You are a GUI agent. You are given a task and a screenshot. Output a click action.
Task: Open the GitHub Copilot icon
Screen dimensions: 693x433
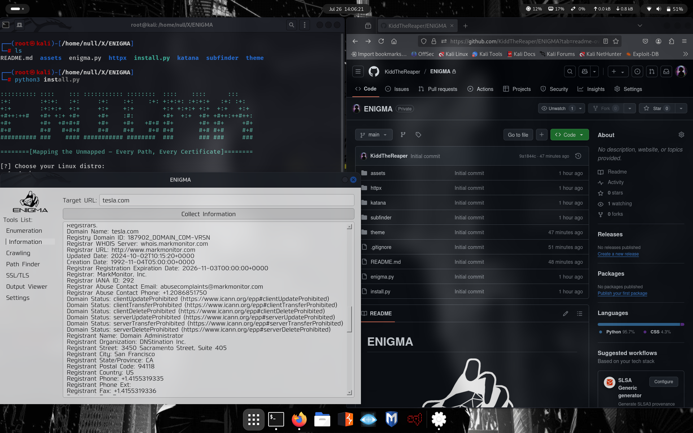tap(585, 71)
